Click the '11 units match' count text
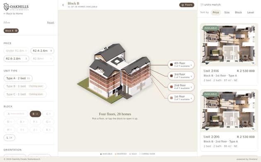Image resolution: width=261 pixels, height=162 pixels. (x=210, y=5)
